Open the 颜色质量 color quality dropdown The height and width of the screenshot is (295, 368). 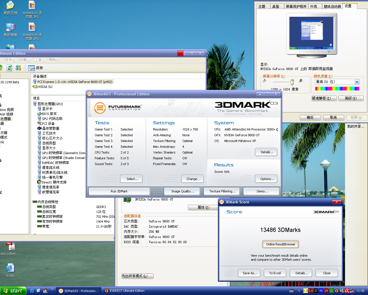[357, 82]
